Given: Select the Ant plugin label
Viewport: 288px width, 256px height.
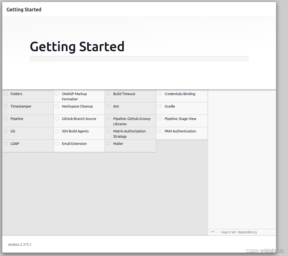Looking at the screenshot, I should [x=116, y=106].
